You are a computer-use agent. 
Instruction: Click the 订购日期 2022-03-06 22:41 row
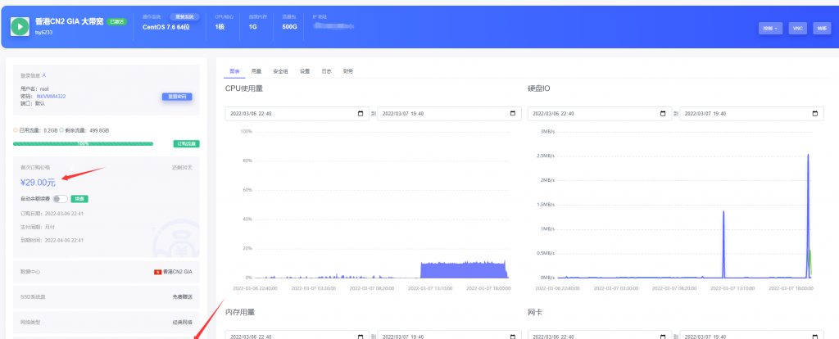coord(52,214)
